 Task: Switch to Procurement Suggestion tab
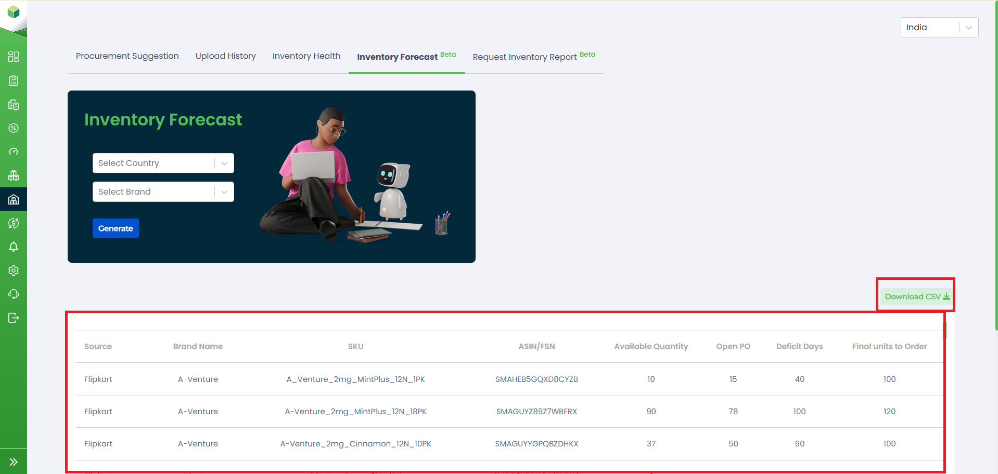[x=127, y=56]
